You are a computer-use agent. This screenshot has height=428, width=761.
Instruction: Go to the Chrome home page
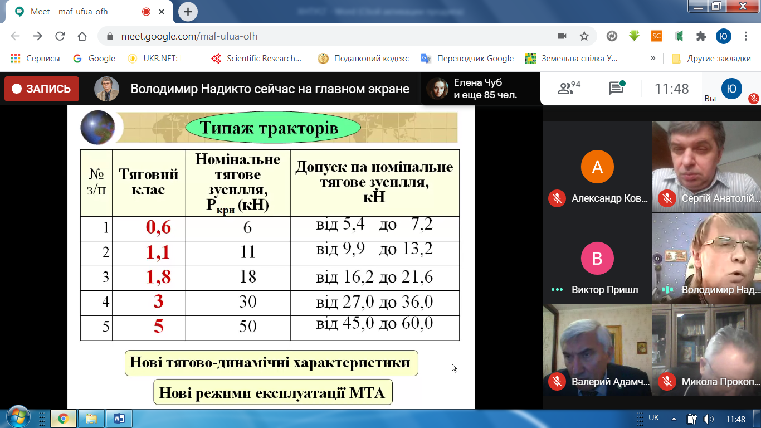click(82, 36)
